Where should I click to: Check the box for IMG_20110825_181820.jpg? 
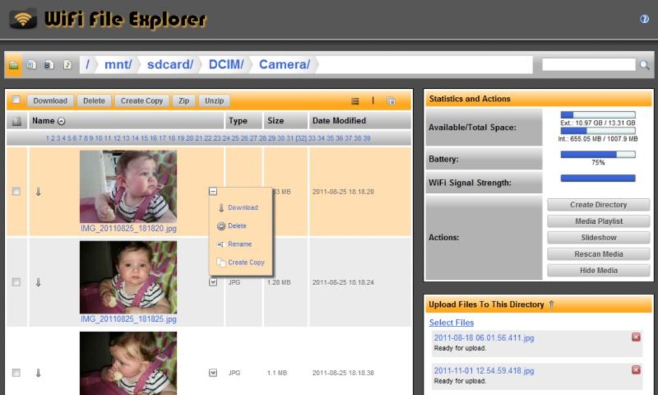[x=16, y=192]
